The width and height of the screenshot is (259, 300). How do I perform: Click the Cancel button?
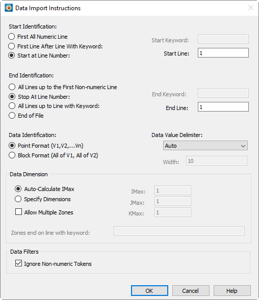coord(191,291)
